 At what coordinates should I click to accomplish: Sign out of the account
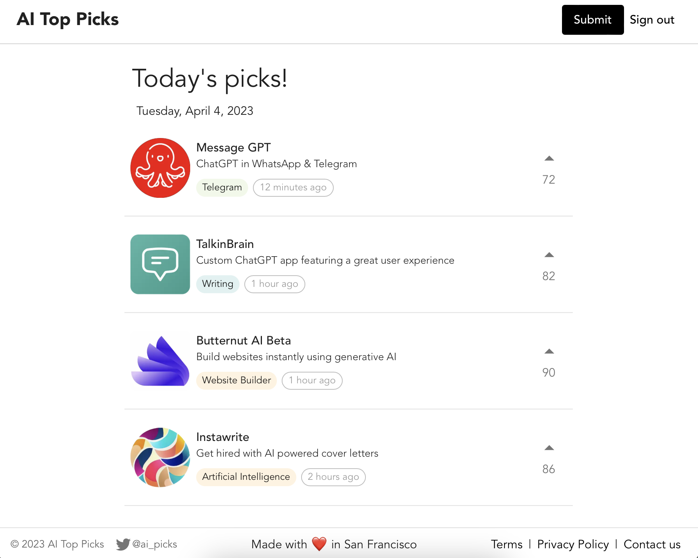click(x=652, y=20)
